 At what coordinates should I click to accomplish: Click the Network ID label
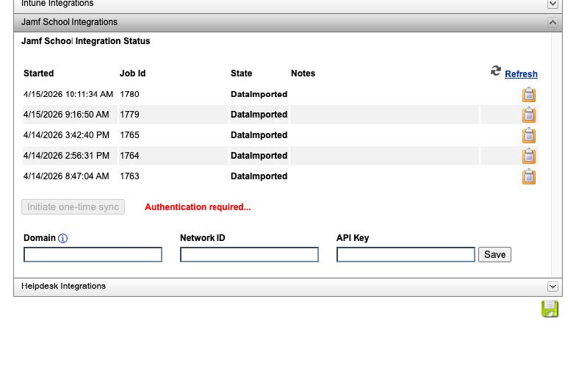coord(203,238)
